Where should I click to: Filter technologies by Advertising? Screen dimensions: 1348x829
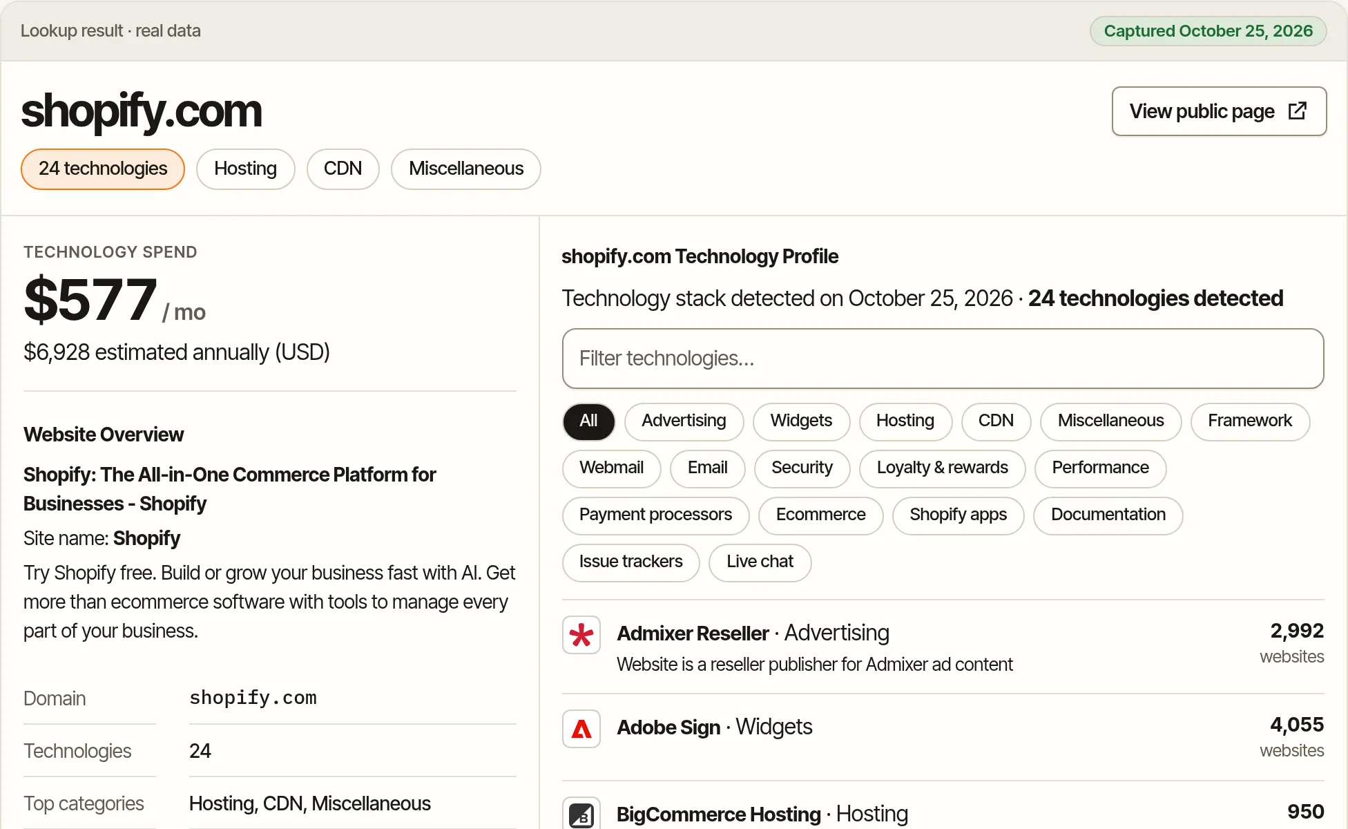684,421
